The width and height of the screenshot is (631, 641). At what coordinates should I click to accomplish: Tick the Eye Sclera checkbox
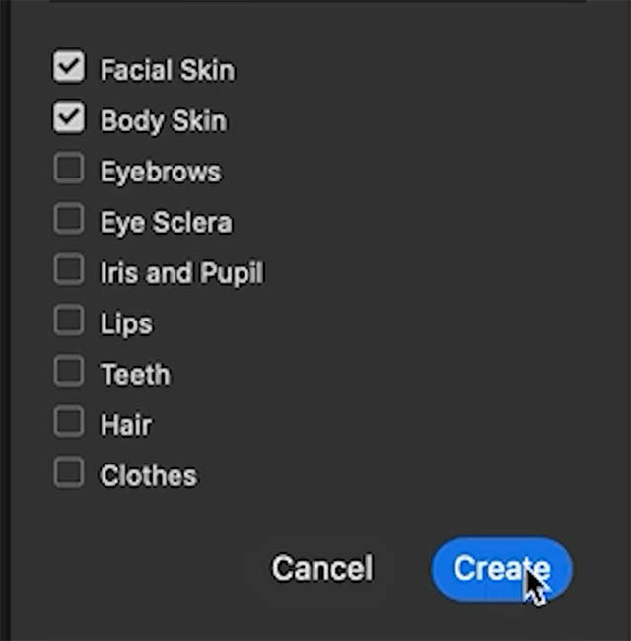(x=69, y=219)
